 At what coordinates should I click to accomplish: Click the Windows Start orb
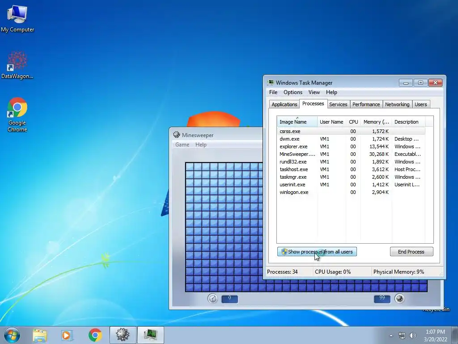(x=12, y=335)
